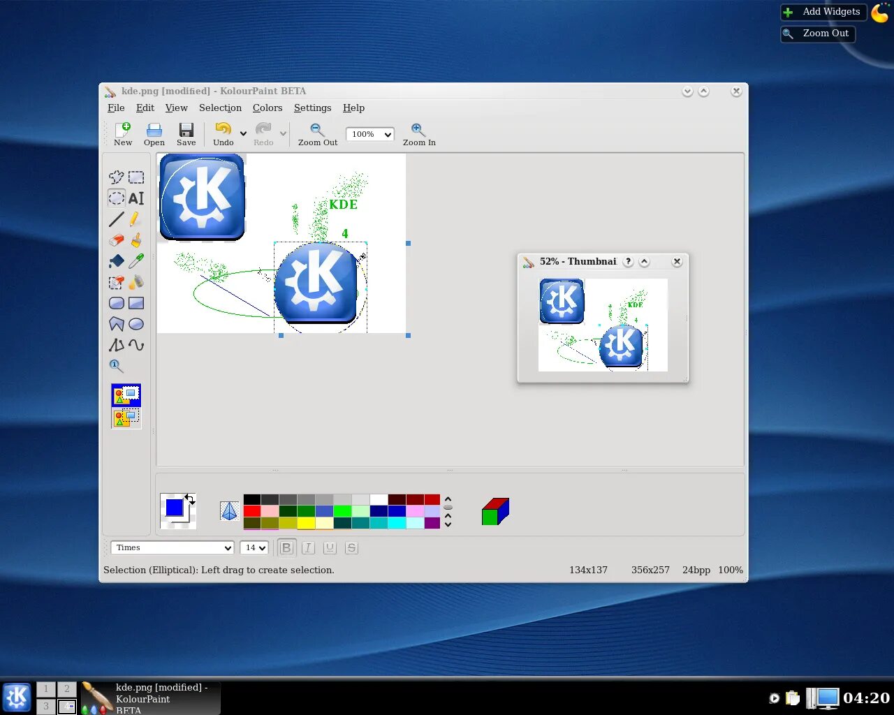Select the Pen tool
894x715 pixels.
pos(136,219)
